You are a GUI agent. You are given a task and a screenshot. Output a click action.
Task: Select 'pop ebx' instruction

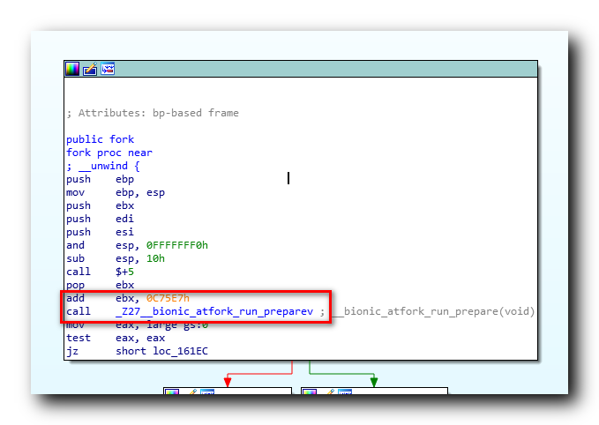[x=100, y=285]
